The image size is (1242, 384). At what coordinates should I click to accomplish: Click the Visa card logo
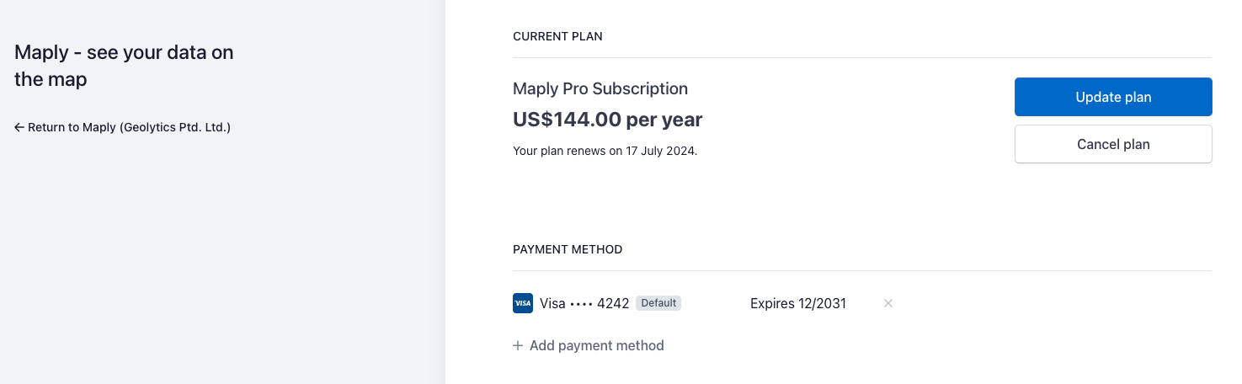(x=522, y=303)
